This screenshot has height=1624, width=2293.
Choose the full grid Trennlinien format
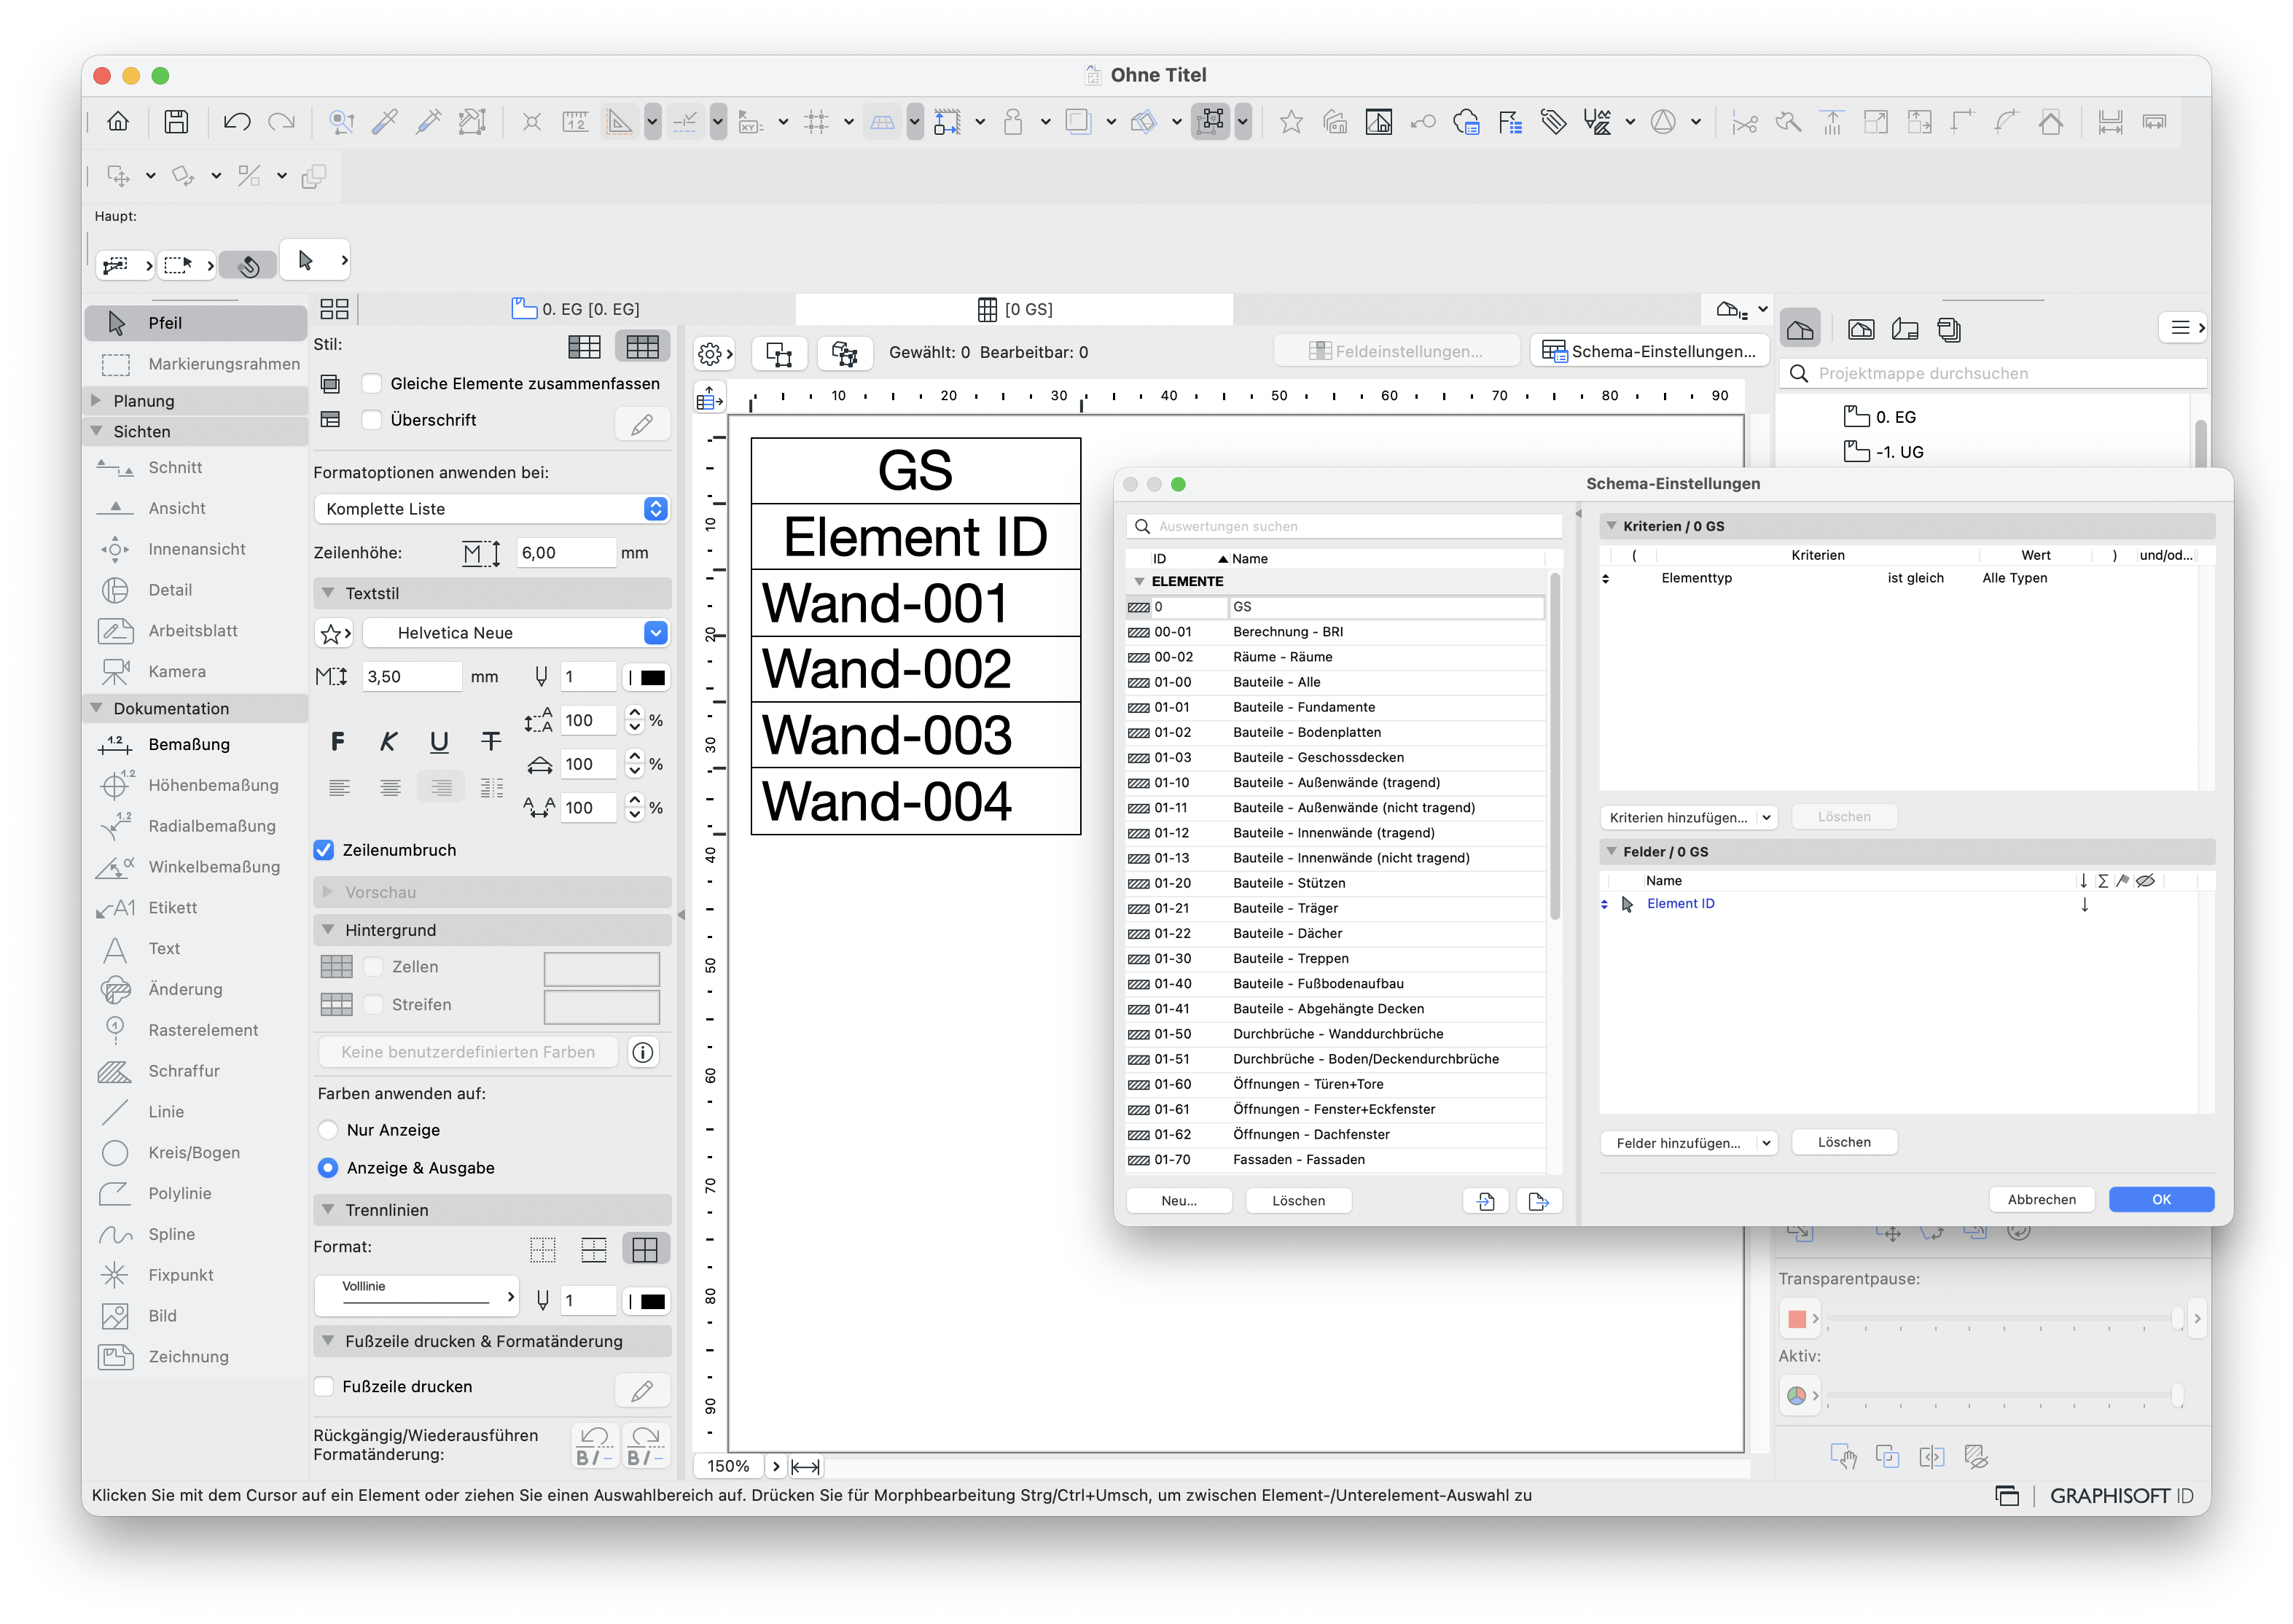(x=645, y=1249)
